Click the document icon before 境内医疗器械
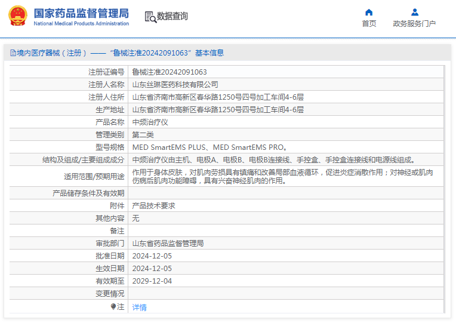The width and height of the screenshot is (456, 323). 13,53
